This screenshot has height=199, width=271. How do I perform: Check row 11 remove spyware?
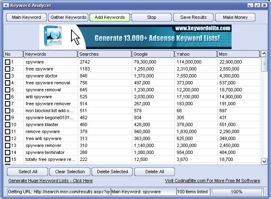pos(8,131)
